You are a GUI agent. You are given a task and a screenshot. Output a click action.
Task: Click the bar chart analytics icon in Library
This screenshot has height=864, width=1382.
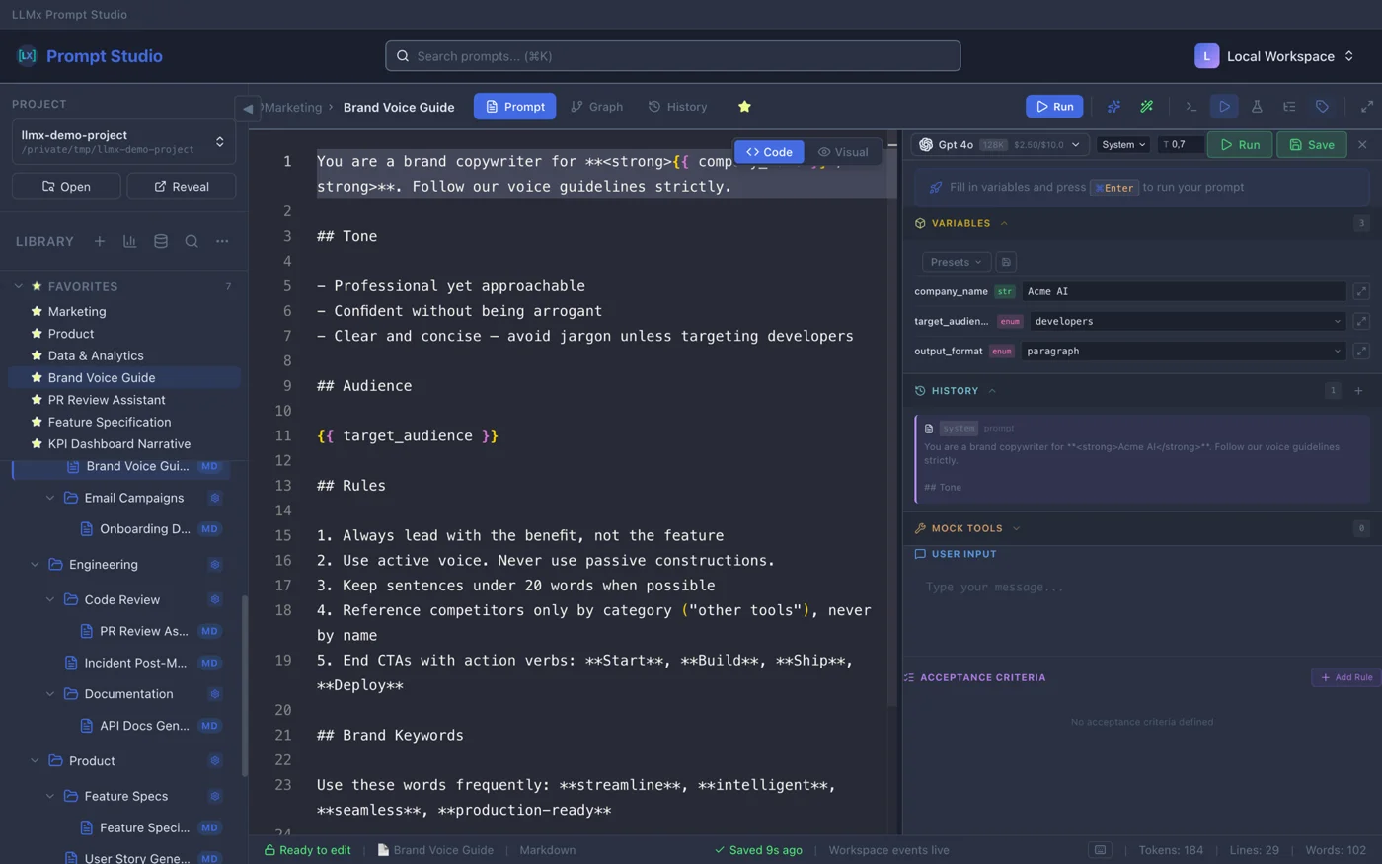[x=129, y=241]
